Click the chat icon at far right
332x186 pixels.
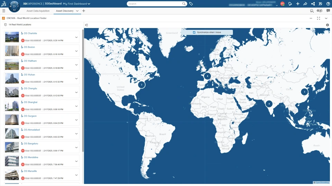click(328, 11)
